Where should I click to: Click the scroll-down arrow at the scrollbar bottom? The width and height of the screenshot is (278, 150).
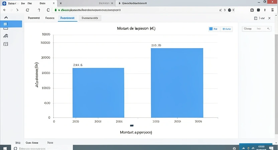coord(276,143)
